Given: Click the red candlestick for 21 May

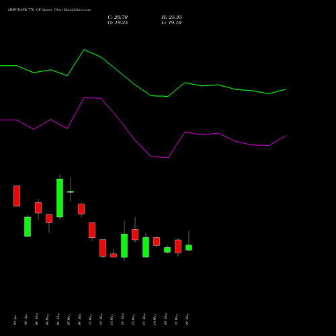Looking at the screenshot, I should [x=178, y=247].
